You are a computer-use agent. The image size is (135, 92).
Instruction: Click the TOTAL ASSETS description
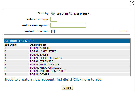coord(40,48)
